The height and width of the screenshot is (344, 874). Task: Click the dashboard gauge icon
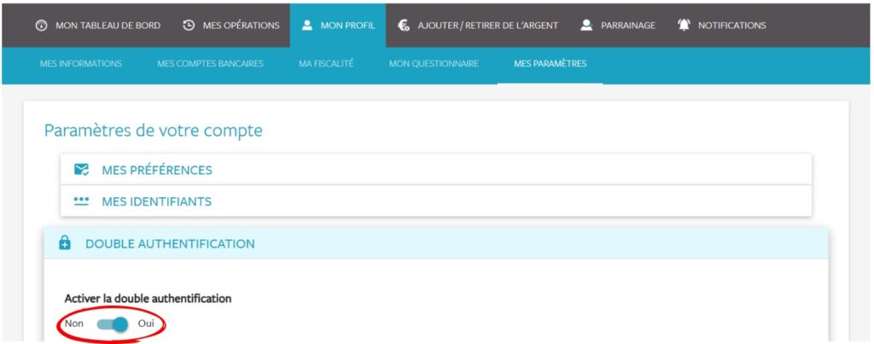(x=41, y=26)
